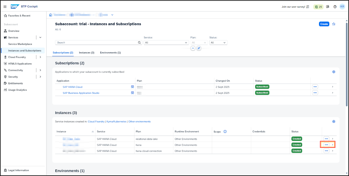Image resolution: width=349 pixels, height=176 pixels.
Task: Click the Scope information icon
Action: pos(225,132)
